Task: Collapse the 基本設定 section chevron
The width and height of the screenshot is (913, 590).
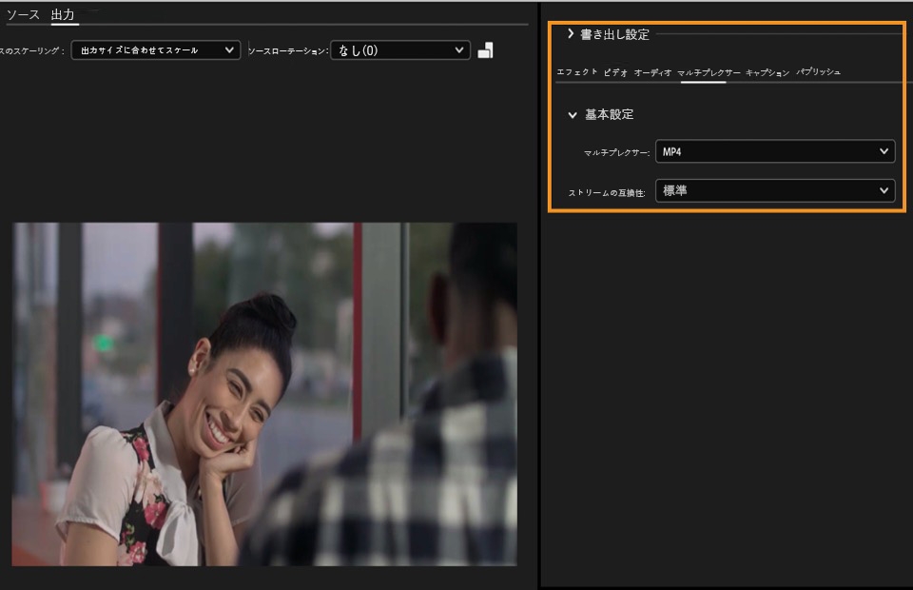Action: point(573,115)
